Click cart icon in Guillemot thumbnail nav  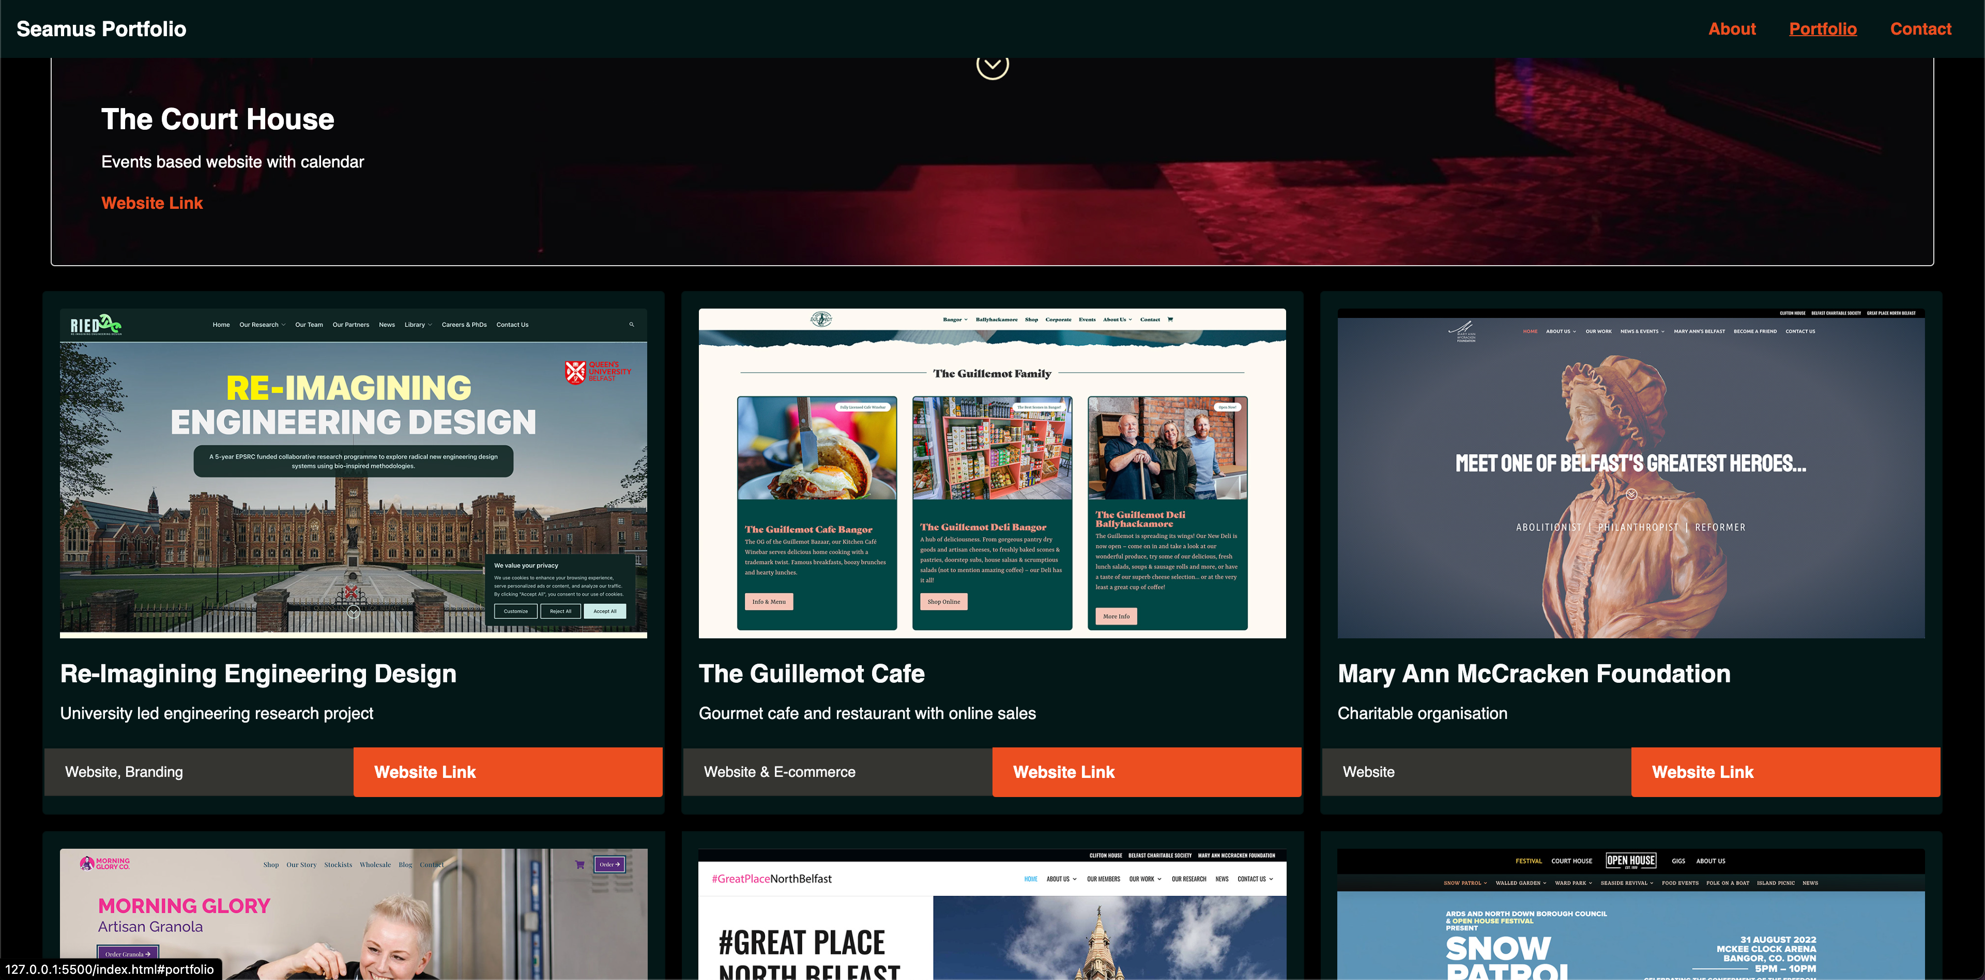tap(1170, 319)
